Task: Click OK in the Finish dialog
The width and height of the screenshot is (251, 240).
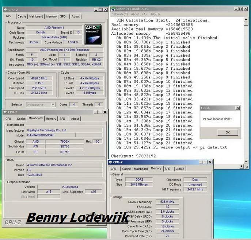Action: 228,132
